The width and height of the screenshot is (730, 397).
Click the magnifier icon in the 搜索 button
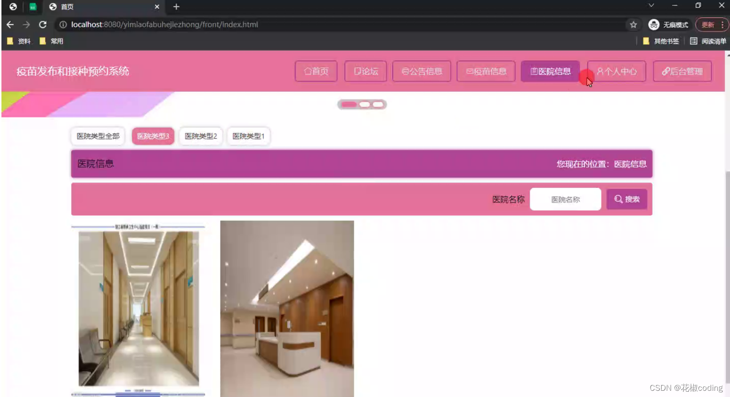618,199
